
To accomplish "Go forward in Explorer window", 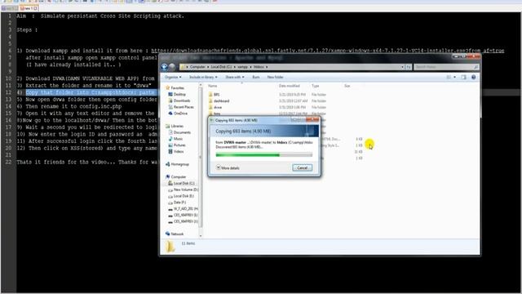I will point(172,67).
